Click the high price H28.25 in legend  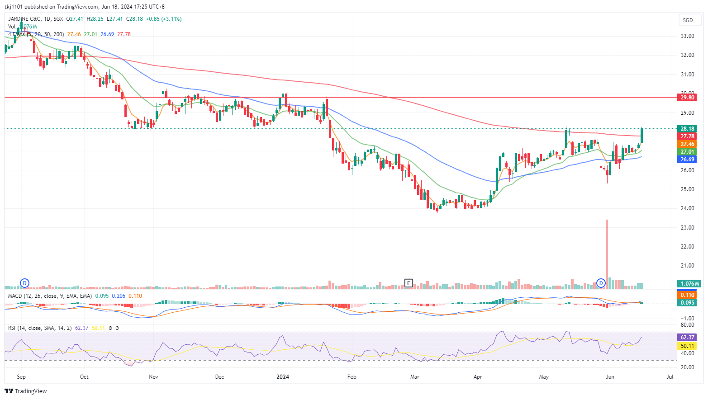[x=95, y=19]
